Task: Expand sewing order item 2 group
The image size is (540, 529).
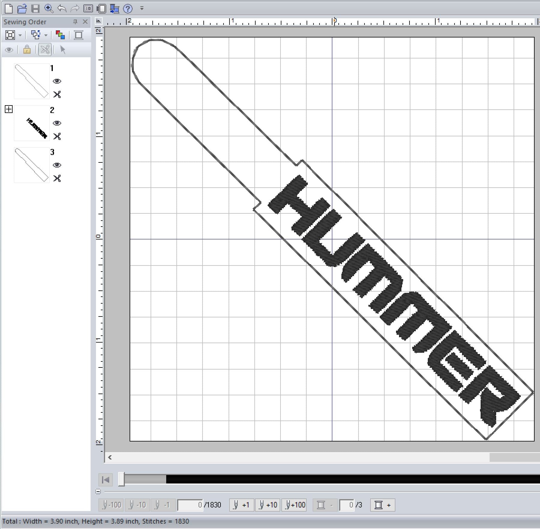Action: (x=9, y=109)
